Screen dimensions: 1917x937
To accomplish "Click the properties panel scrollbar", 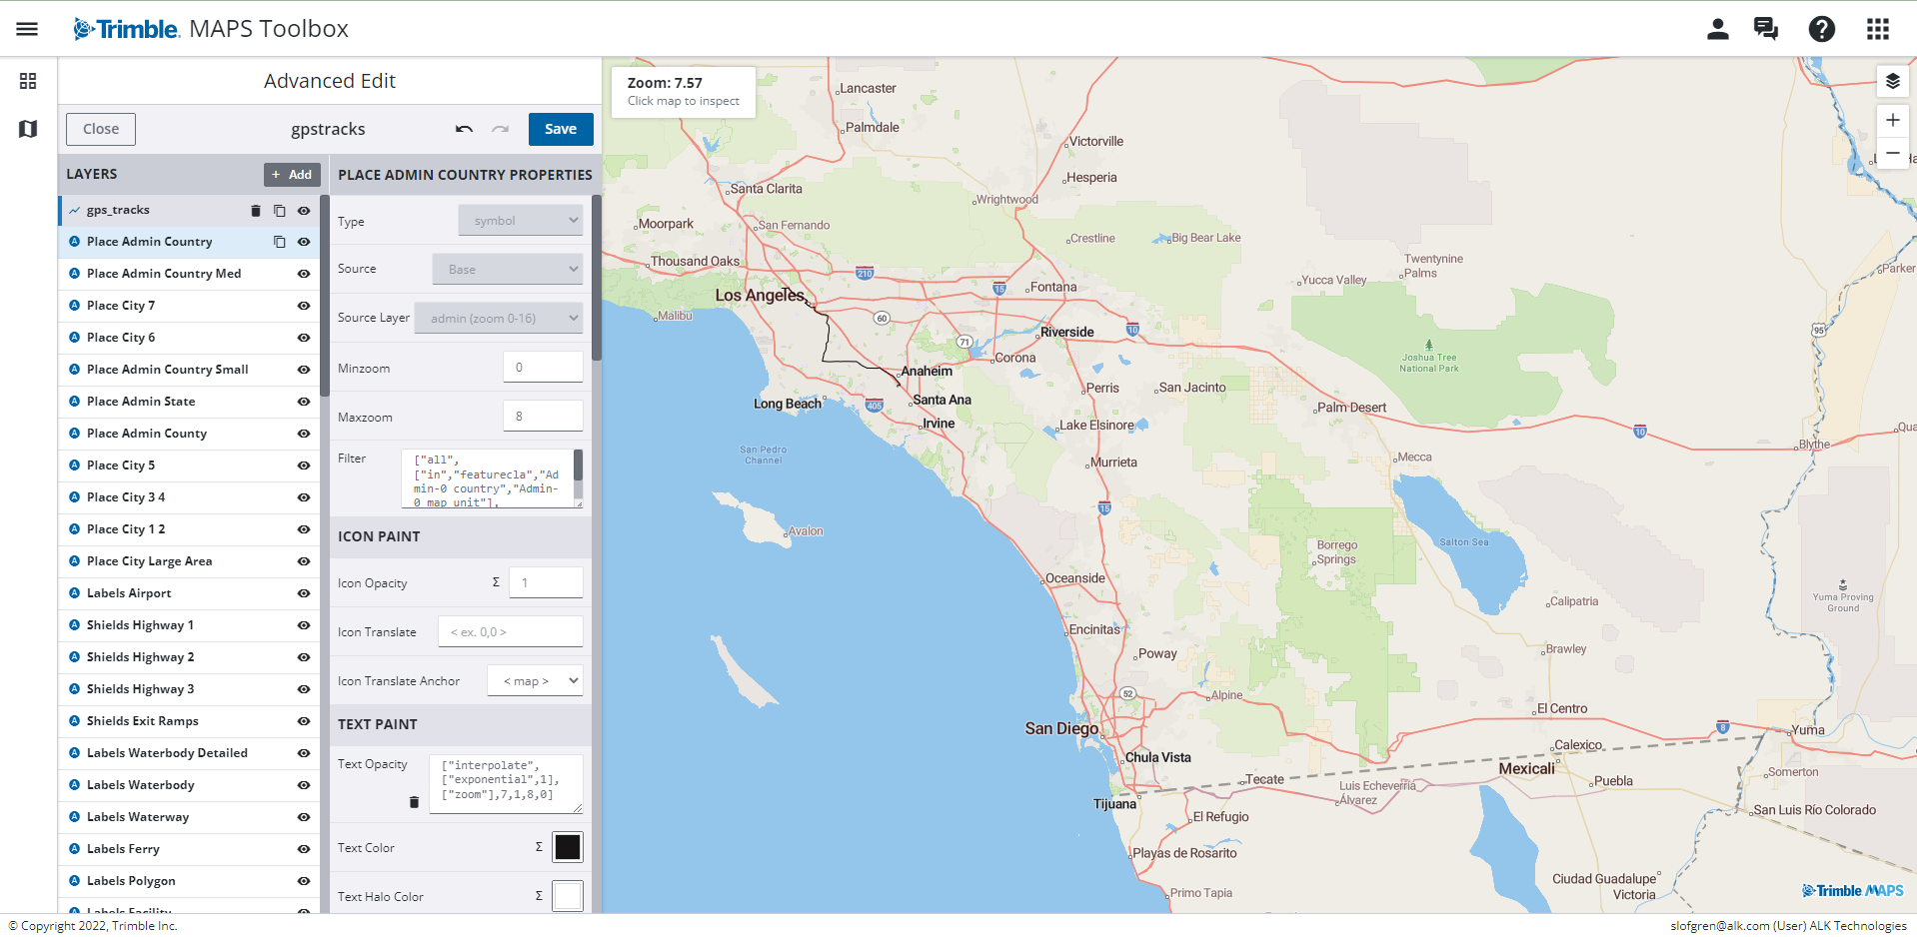I will pyautogui.click(x=597, y=278).
